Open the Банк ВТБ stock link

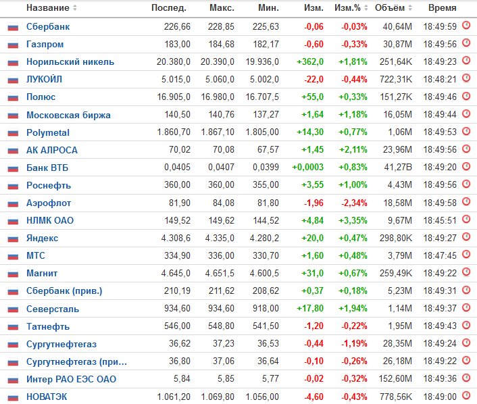(47, 168)
